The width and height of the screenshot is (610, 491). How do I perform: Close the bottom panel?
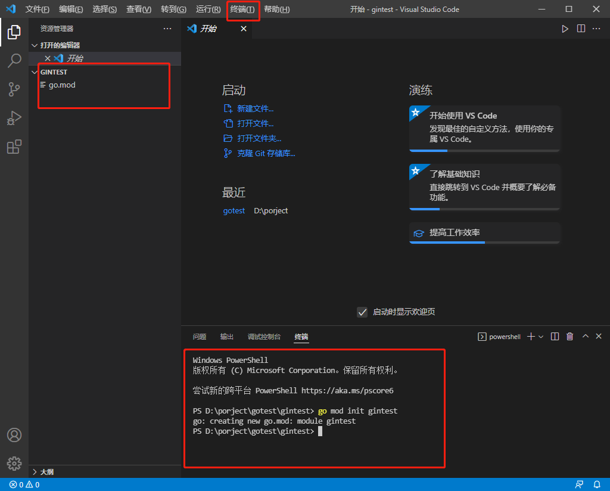tap(599, 336)
